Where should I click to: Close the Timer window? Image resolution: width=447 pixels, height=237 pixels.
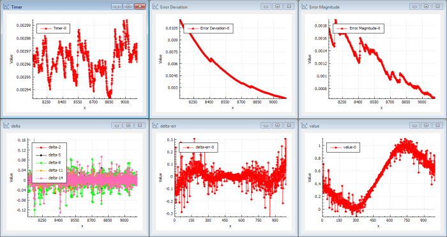[x=140, y=6]
